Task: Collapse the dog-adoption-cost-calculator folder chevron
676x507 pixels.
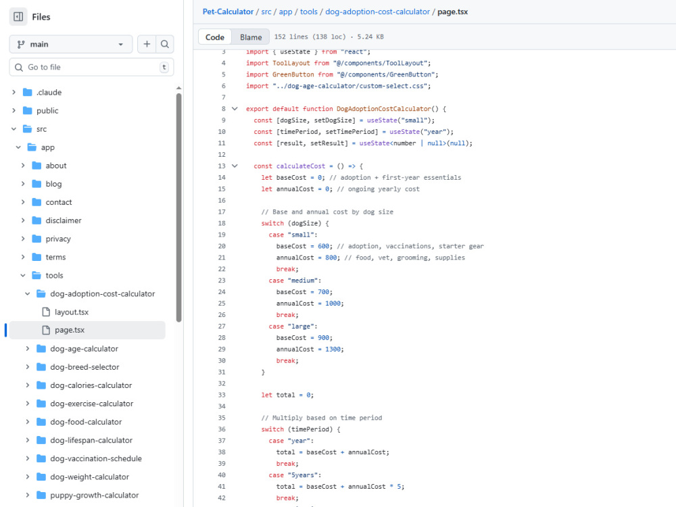Action: [28, 293]
